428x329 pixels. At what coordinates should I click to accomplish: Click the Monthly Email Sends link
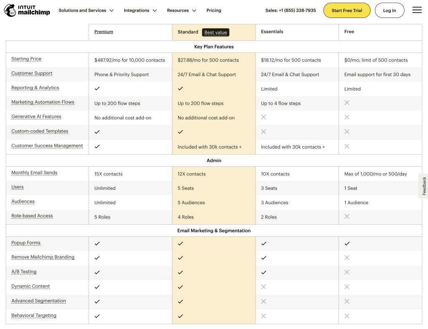(34, 172)
